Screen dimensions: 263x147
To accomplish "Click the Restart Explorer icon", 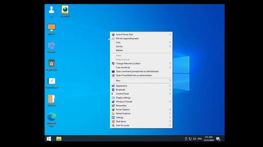I will 113,114.
